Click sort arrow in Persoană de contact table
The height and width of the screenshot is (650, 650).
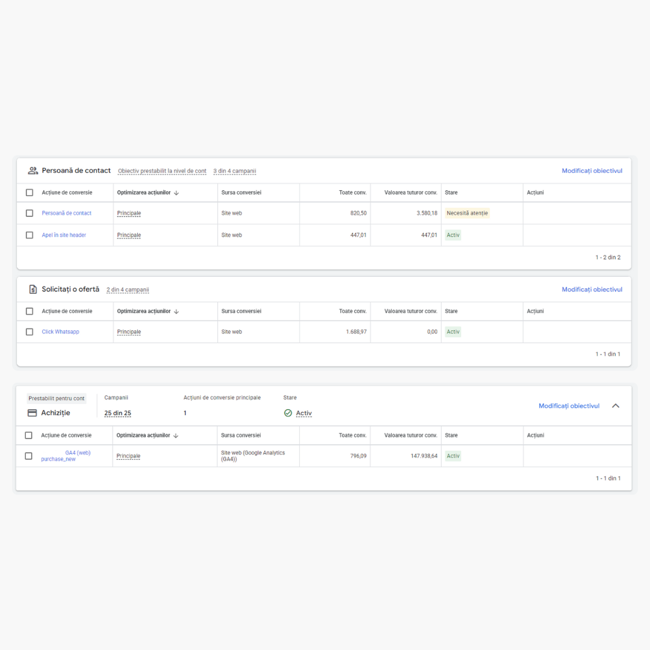(x=176, y=193)
